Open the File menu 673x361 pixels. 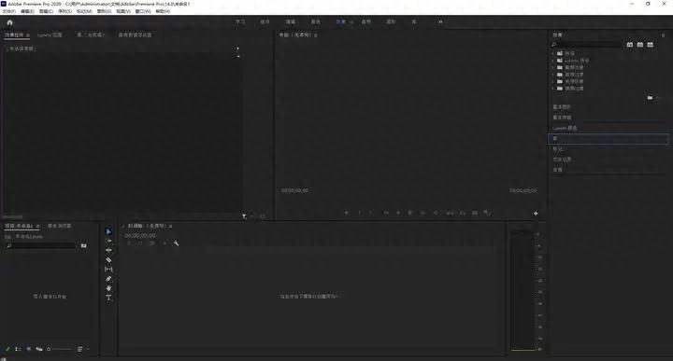coord(9,11)
